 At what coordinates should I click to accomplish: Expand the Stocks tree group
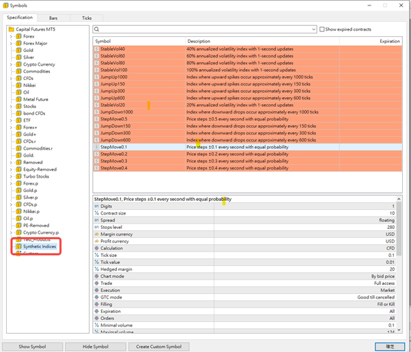[x=11, y=107]
